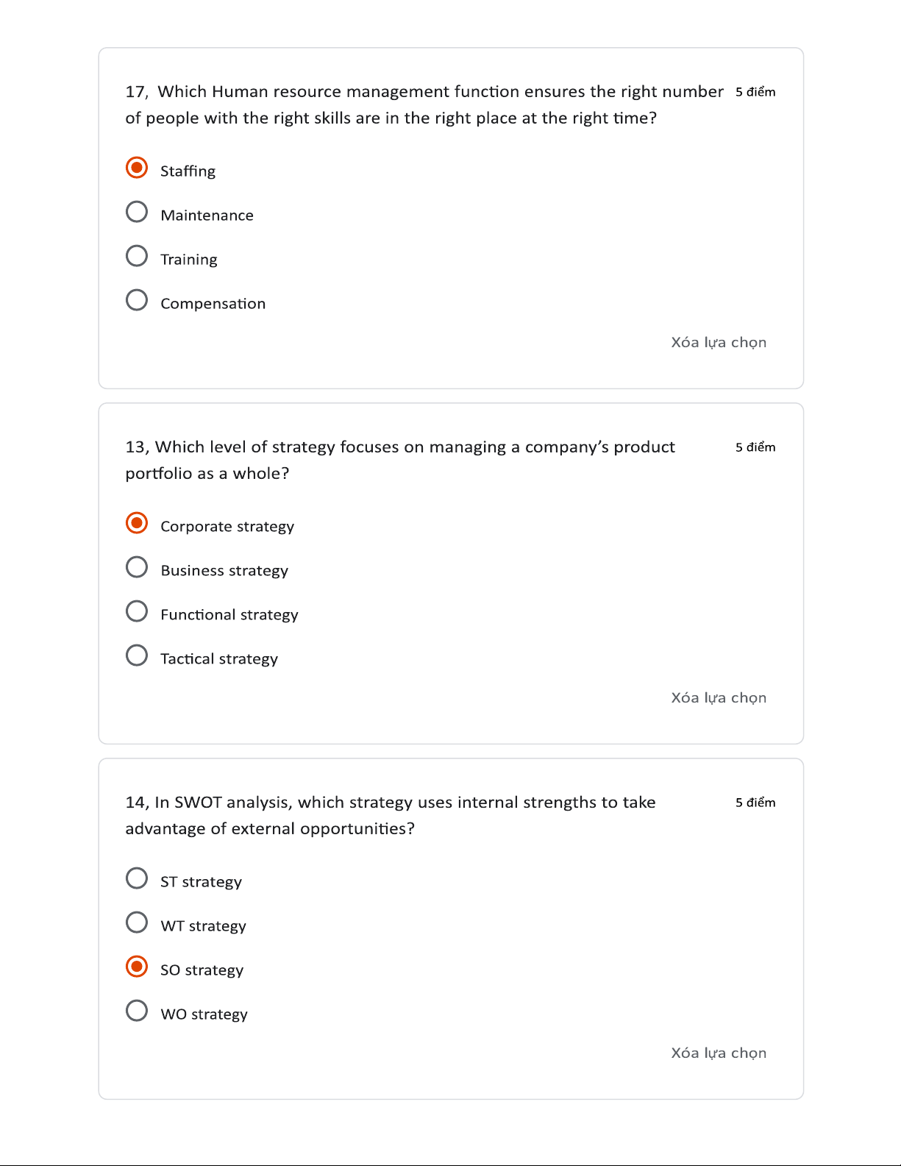This screenshot has height=1166, width=901.
Task: Pick the Training radio button
Action: 137,256
